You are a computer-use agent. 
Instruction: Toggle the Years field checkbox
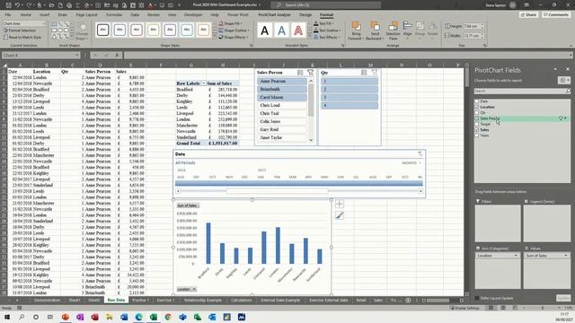tap(477, 135)
